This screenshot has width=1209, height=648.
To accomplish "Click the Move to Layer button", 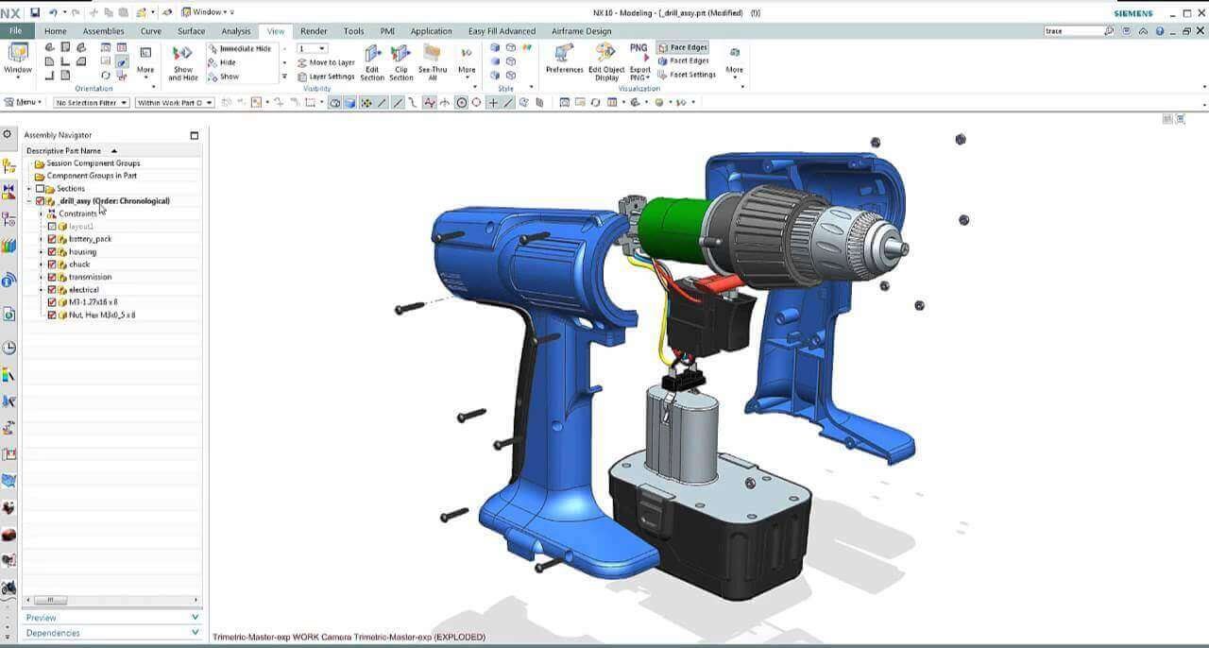I will tap(326, 62).
